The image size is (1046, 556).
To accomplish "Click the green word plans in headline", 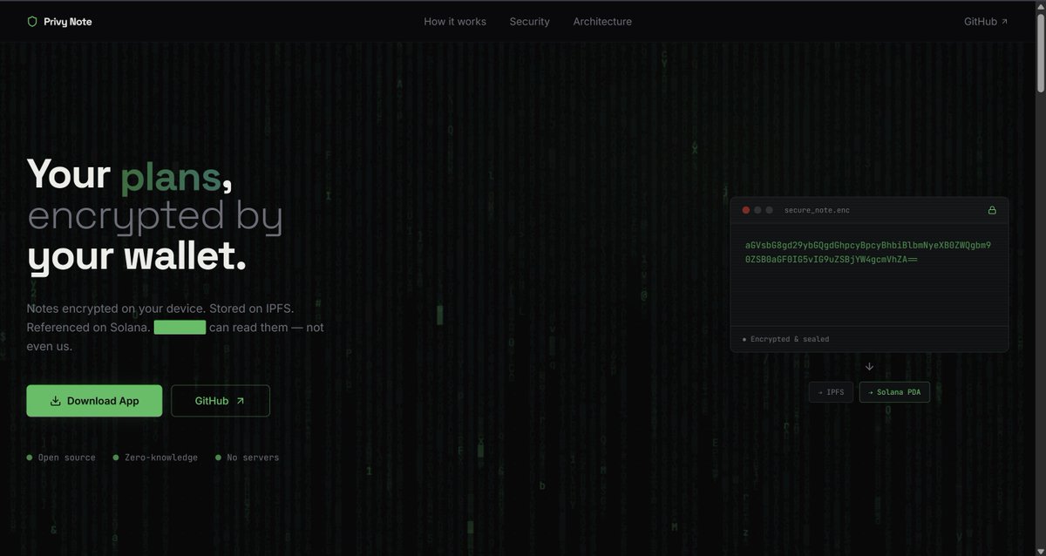I will pyautogui.click(x=172, y=175).
